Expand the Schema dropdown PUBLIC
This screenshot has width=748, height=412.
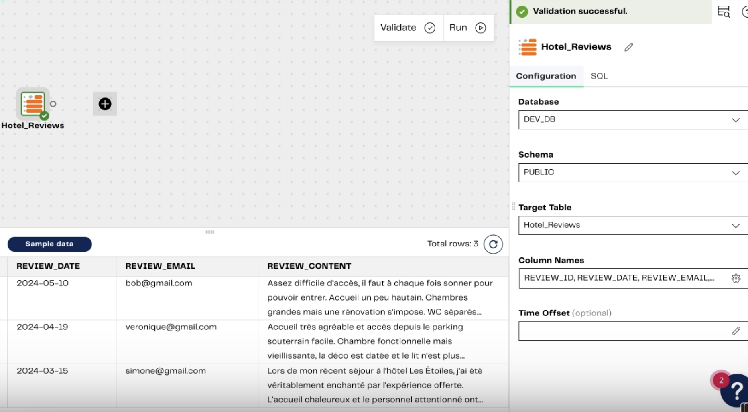(x=632, y=172)
